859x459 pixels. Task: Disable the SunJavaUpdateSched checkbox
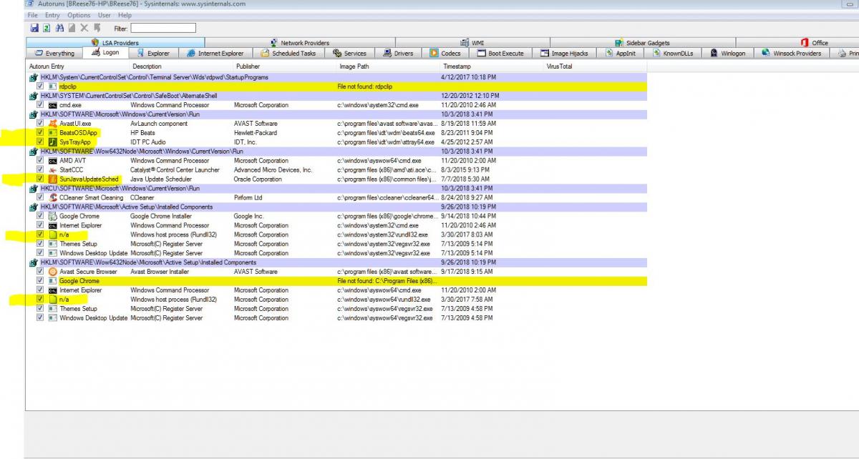click(41, 179)
